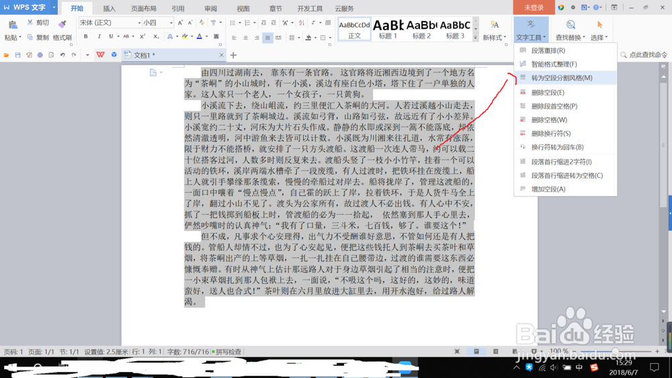Clear formatting with eraser icon

point(202,23)
